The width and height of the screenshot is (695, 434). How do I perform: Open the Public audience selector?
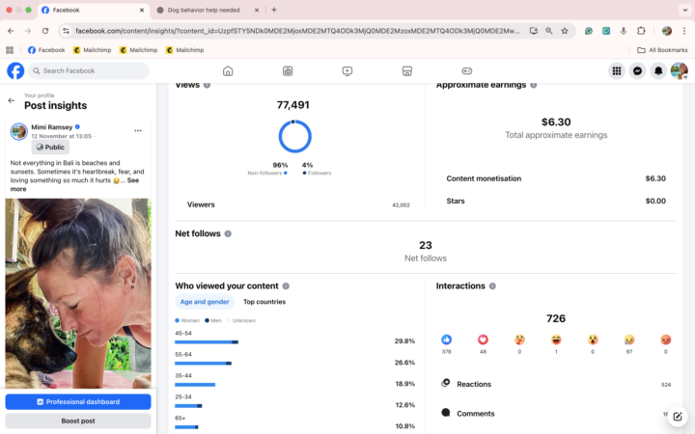[x=50, y=148]
